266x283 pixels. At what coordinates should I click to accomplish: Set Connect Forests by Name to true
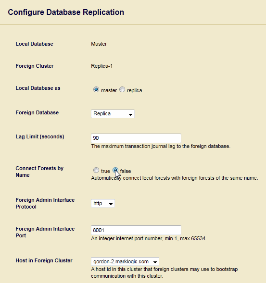[96, 170]
